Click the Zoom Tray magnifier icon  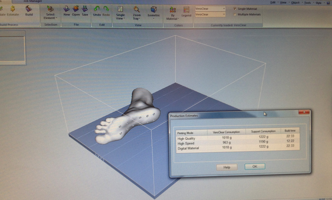(137, 9)
